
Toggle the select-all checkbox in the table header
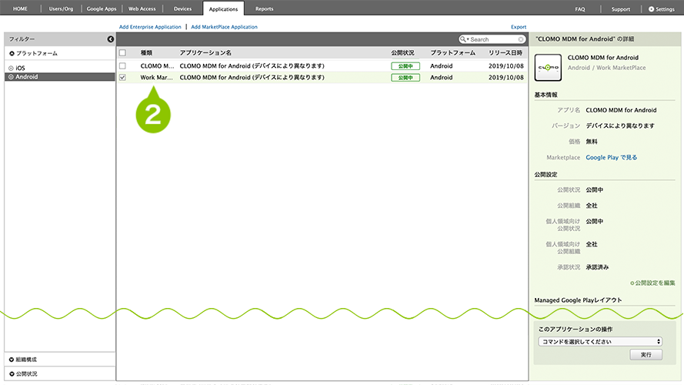(122, 53)
